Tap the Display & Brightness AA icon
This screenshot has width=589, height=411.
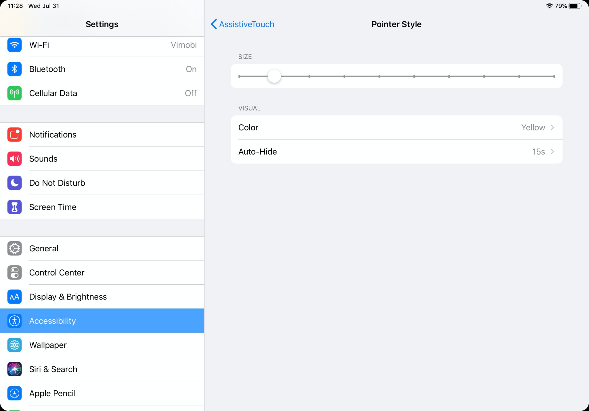pos(14,296)
